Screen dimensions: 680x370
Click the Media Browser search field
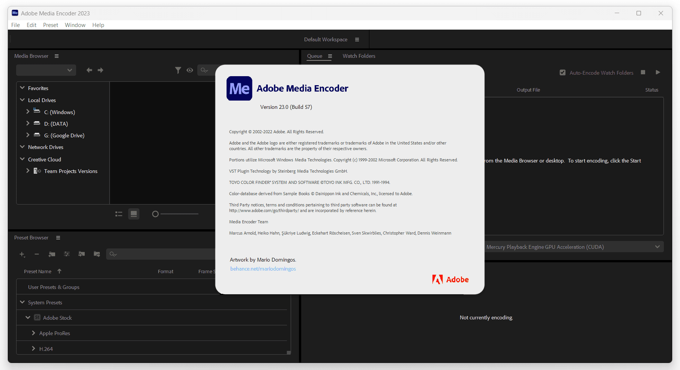tap(207, 70)
